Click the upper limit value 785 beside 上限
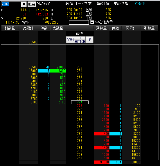 tap(108, 14)
